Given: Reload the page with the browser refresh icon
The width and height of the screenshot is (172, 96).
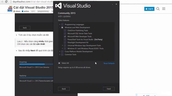Looking at the screenshot, I should click(6, 2).
